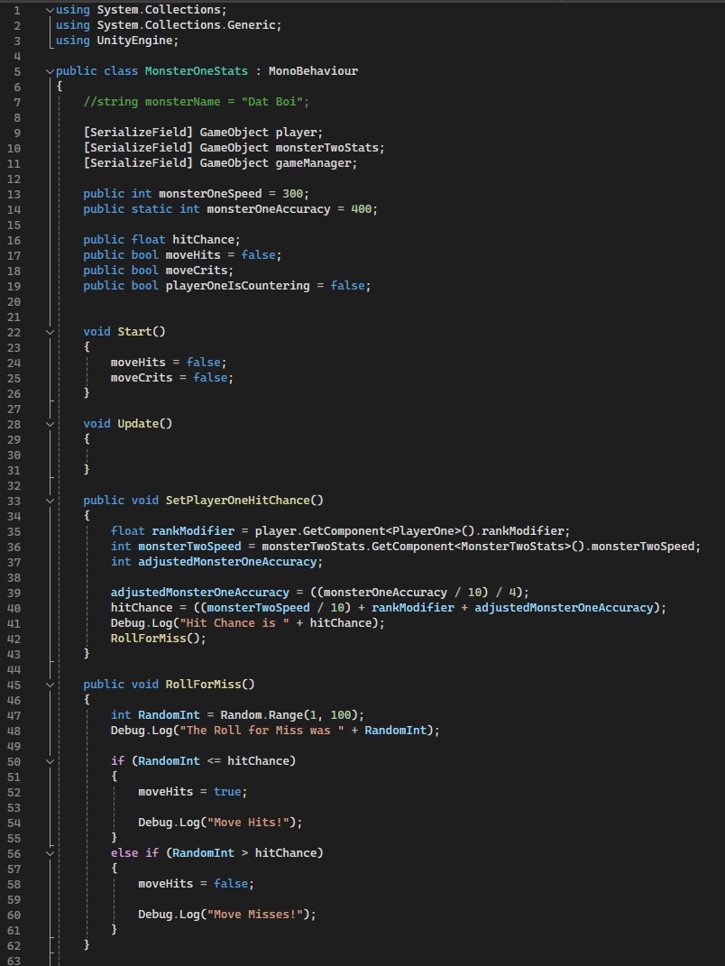Collapse the RollForMiss method
Image resolution: width=725 pixels, height=966 pixels.
click(x=50, y=685)
